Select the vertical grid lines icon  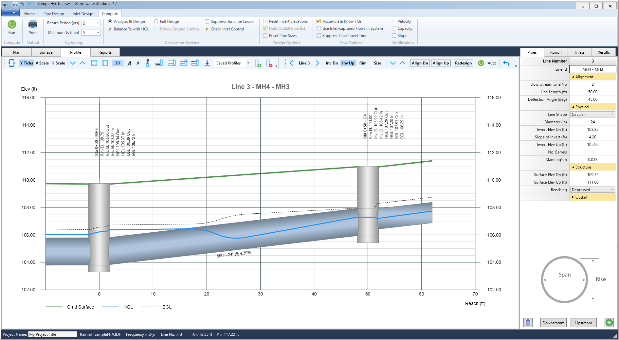pyautogui.click(x=104, y=63)
